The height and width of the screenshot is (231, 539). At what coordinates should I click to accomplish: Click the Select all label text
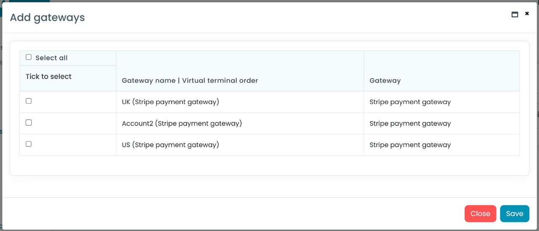coord(51,58)
